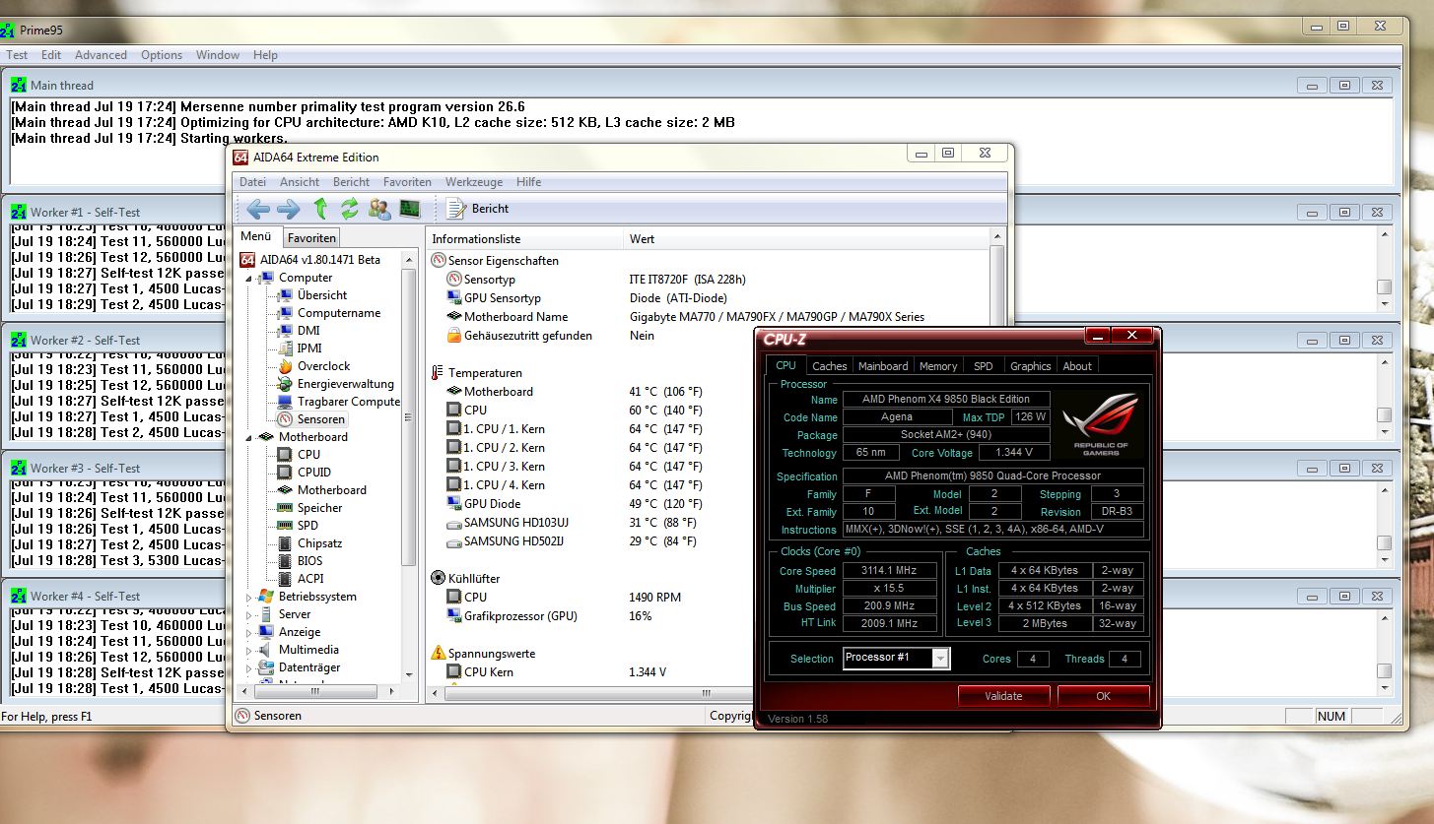The width and height of the screenshot is (1434, 824).
Task: Open the Advanced menu in Prime95
Action: point(101,55)
